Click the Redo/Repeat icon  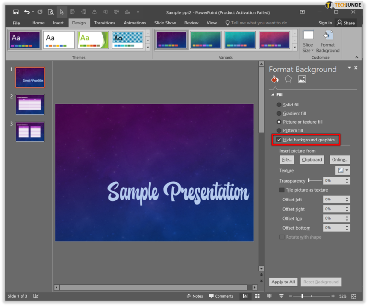(40, 12)
